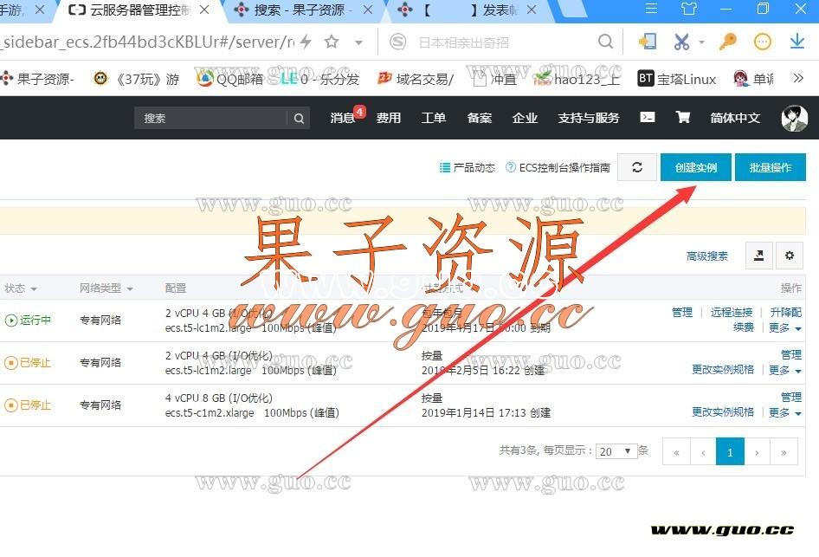Click the refresh instance list button
819x557 pixels.
click(637, 167)
